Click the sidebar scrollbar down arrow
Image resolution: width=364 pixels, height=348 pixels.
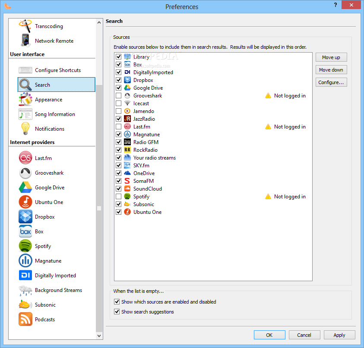(x=99, y=335)
